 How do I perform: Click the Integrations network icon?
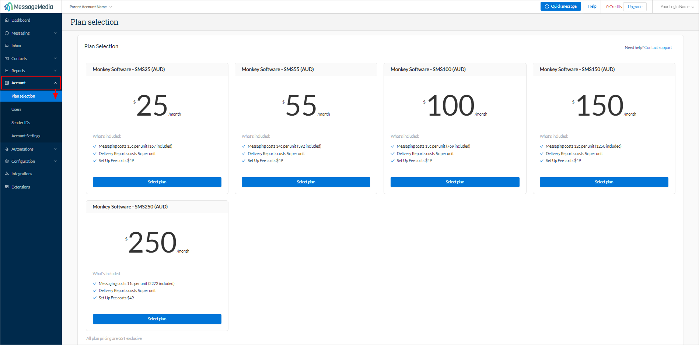[7, 174]
